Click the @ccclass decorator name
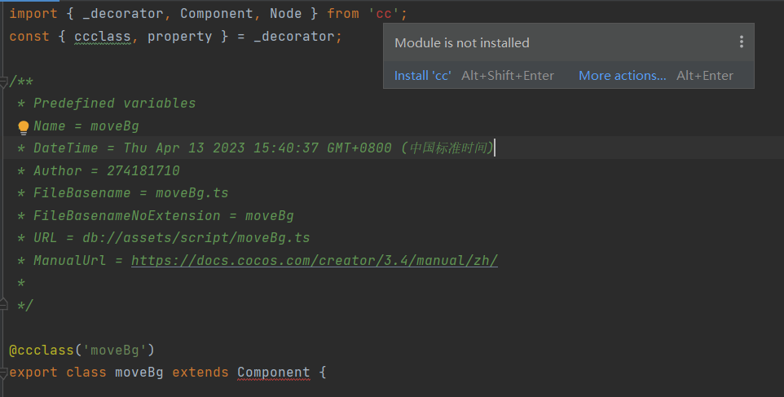The width and height of the screenshot is (784, 397). (x=49, y=351)
